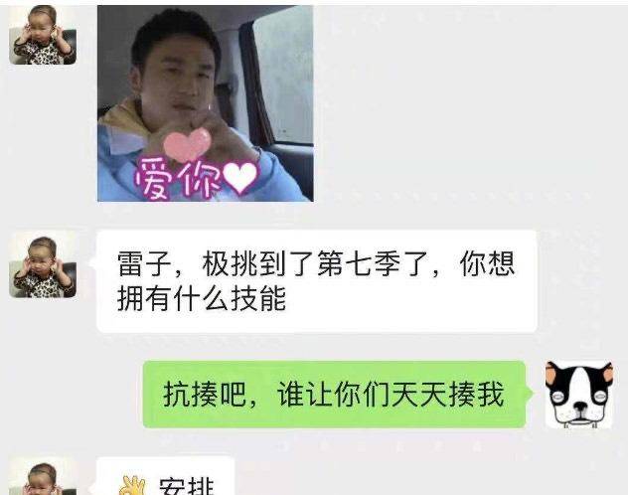Open the man's '爱你' photo sticker
The image size is (628, 495).
pos(205,103)
